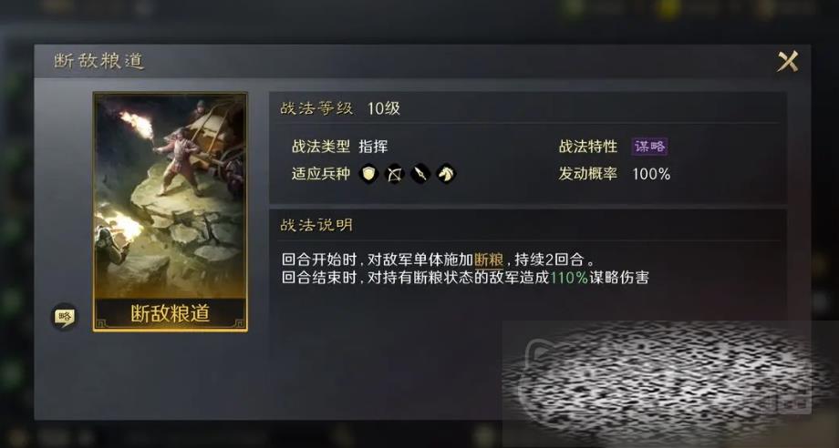
Task: Tap the bow archer troop icon
Action: coord(394,174)
